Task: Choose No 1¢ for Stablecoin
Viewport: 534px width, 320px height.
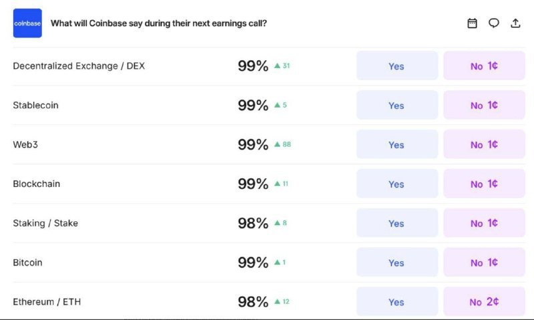Action: pyautogui.click(x=484, y=106)
